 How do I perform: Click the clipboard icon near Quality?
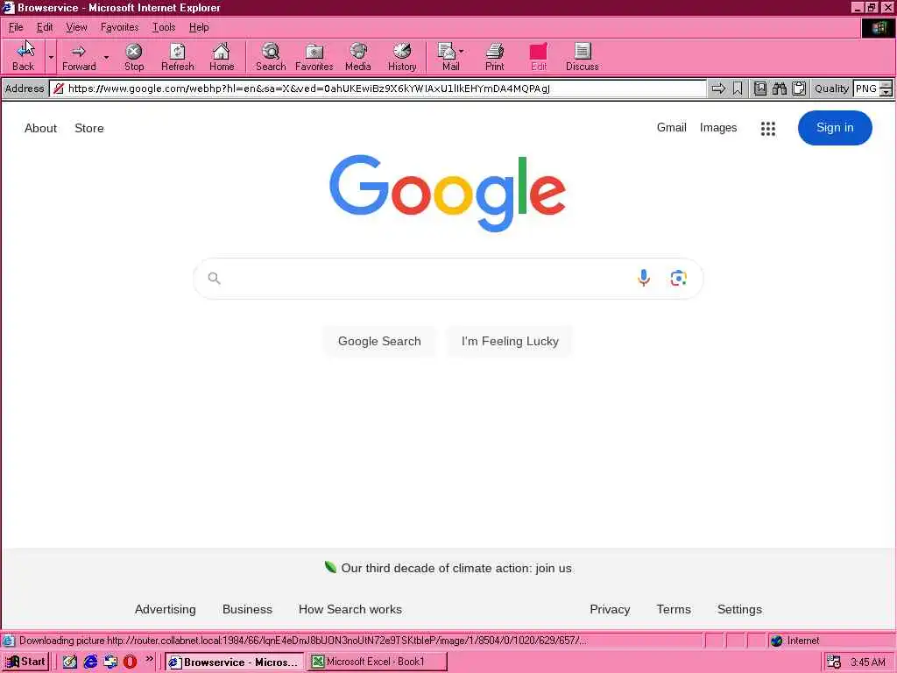(x=799, y=89)
